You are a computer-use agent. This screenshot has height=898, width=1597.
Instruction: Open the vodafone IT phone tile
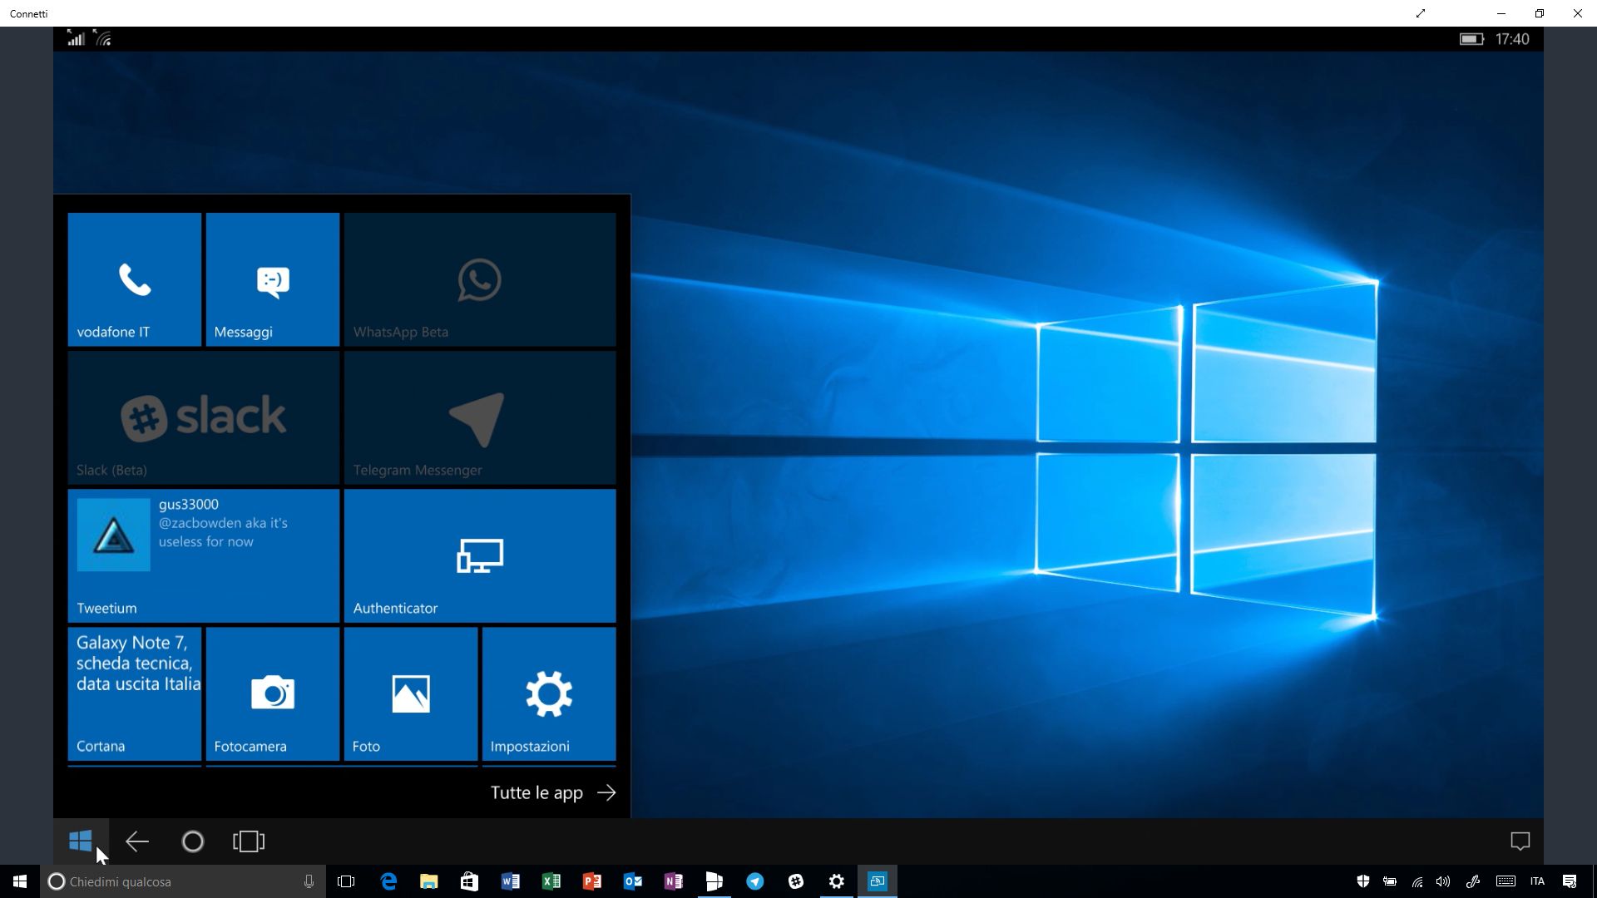(135, 279)
